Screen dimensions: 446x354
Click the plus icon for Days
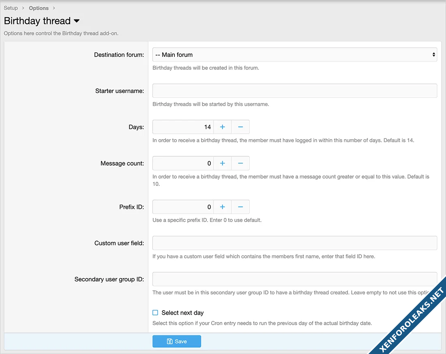point(222,127)
